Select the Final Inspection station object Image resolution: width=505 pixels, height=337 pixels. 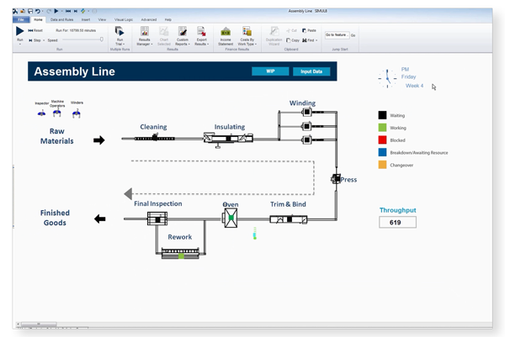[x=157, y=219]
